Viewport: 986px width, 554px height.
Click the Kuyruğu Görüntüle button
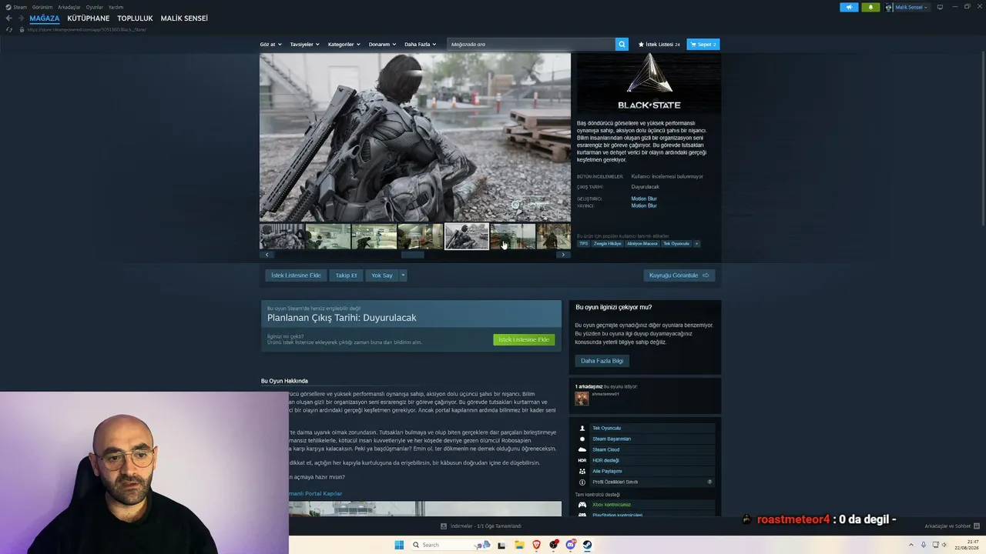coord(679,275)
